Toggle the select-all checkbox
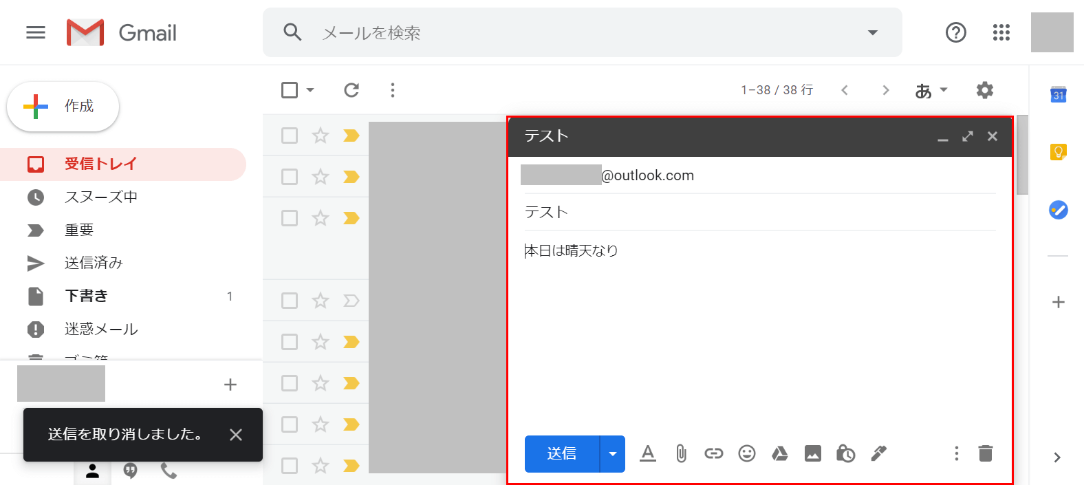This screenshot has width=1084, height=485. (x=290, y=90)
